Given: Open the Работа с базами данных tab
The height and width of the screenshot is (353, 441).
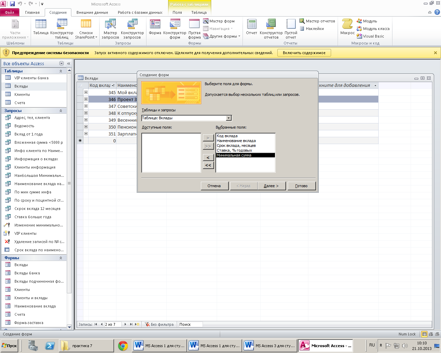Looking at the screenshot, I should 140,12.
